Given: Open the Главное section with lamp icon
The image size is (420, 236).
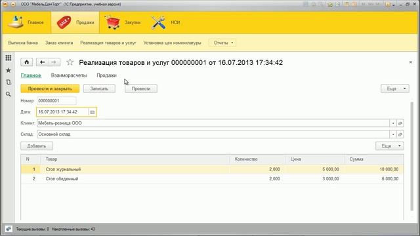Looking at the screenshot, I should tap(26, 22).
